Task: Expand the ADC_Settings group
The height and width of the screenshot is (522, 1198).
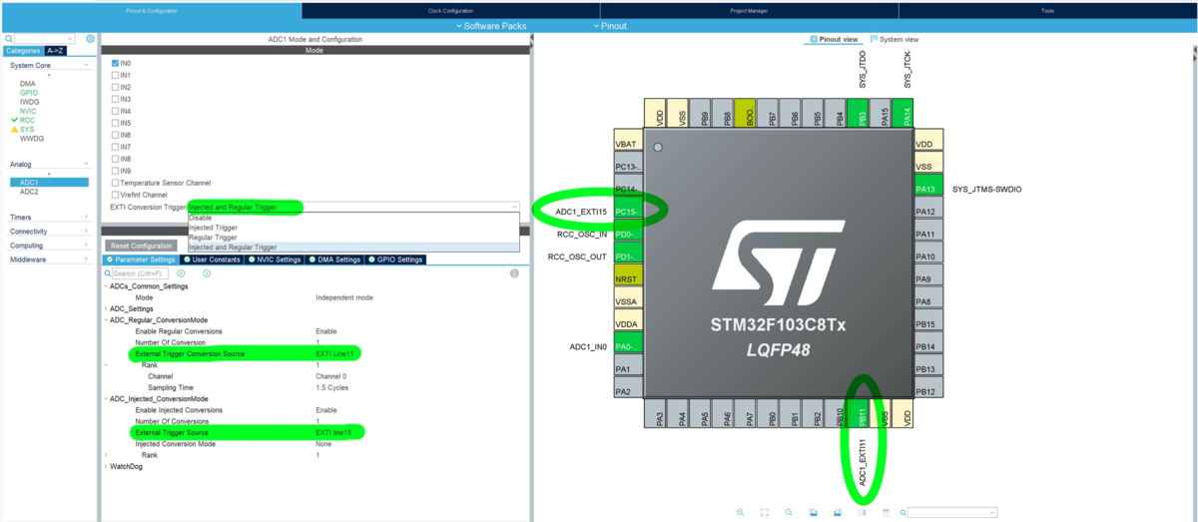Action: (x=106, y=308)
